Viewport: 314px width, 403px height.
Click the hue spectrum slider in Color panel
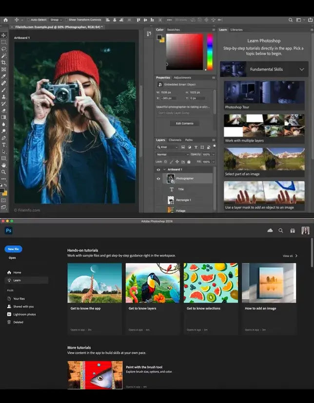tap(210, 52)
